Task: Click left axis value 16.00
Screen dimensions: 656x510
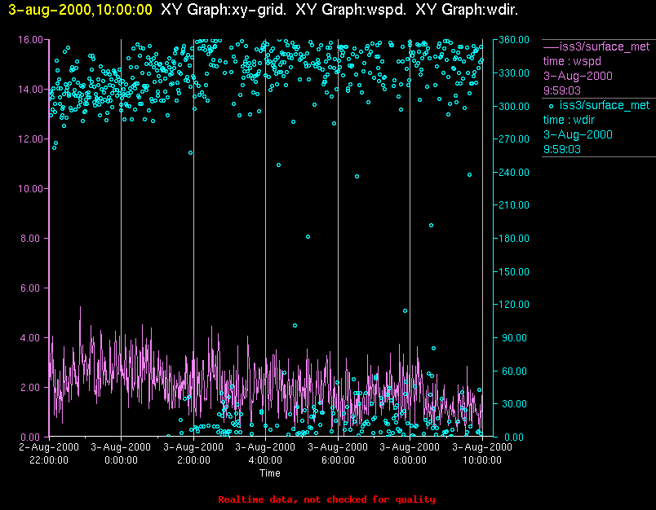Action: point(30,40)
